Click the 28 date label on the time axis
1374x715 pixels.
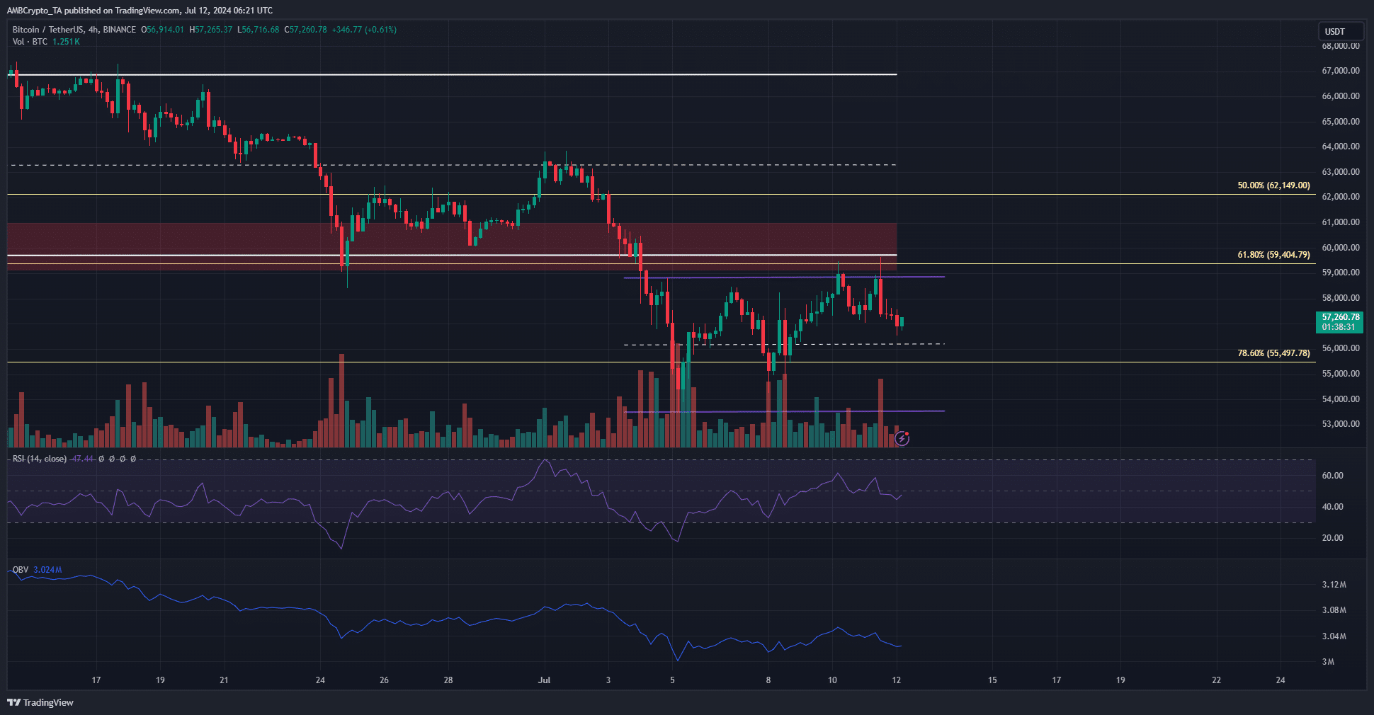(448, 680)
